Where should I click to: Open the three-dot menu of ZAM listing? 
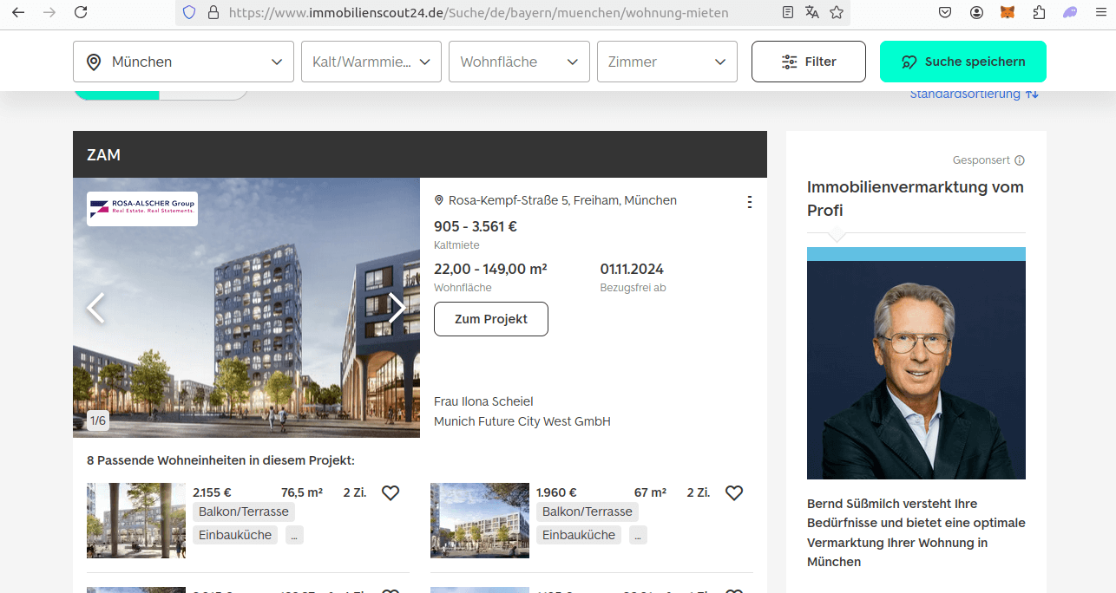(750, 202)
